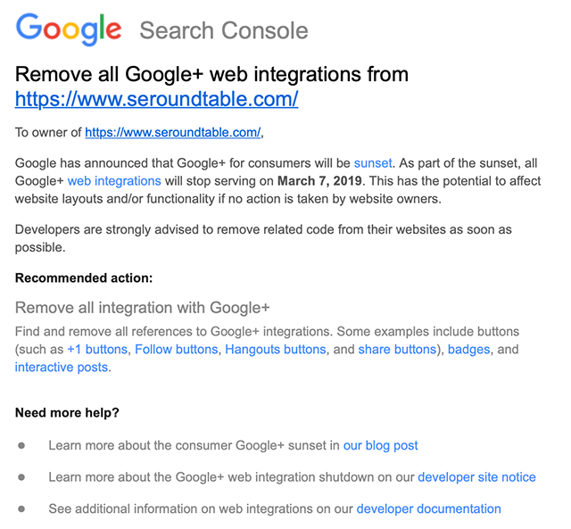Image resolution: width=571 pixels, height=529 pixels.
Task: Follow the "interactive posts" link
Action: [62, 367]
